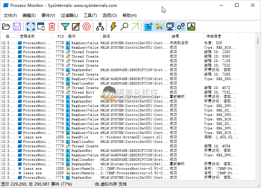Click status bar text 由 虚拟内存 支持

click(111, 184)
